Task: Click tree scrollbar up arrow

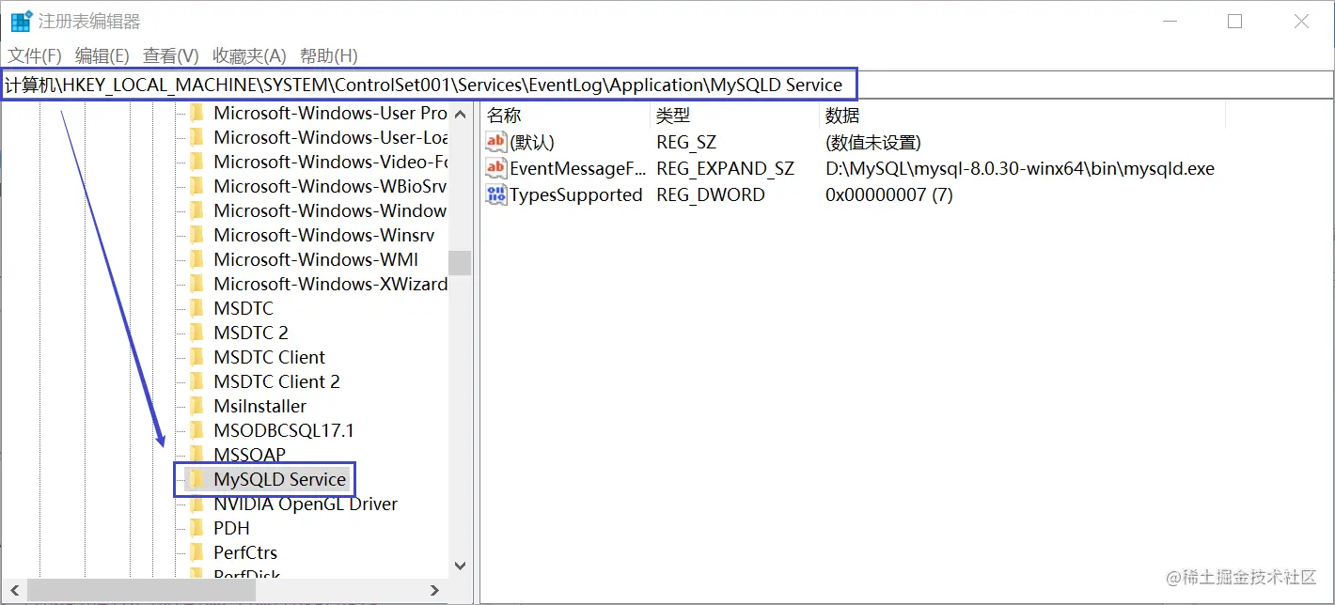Action: click(x=460, y=114)
